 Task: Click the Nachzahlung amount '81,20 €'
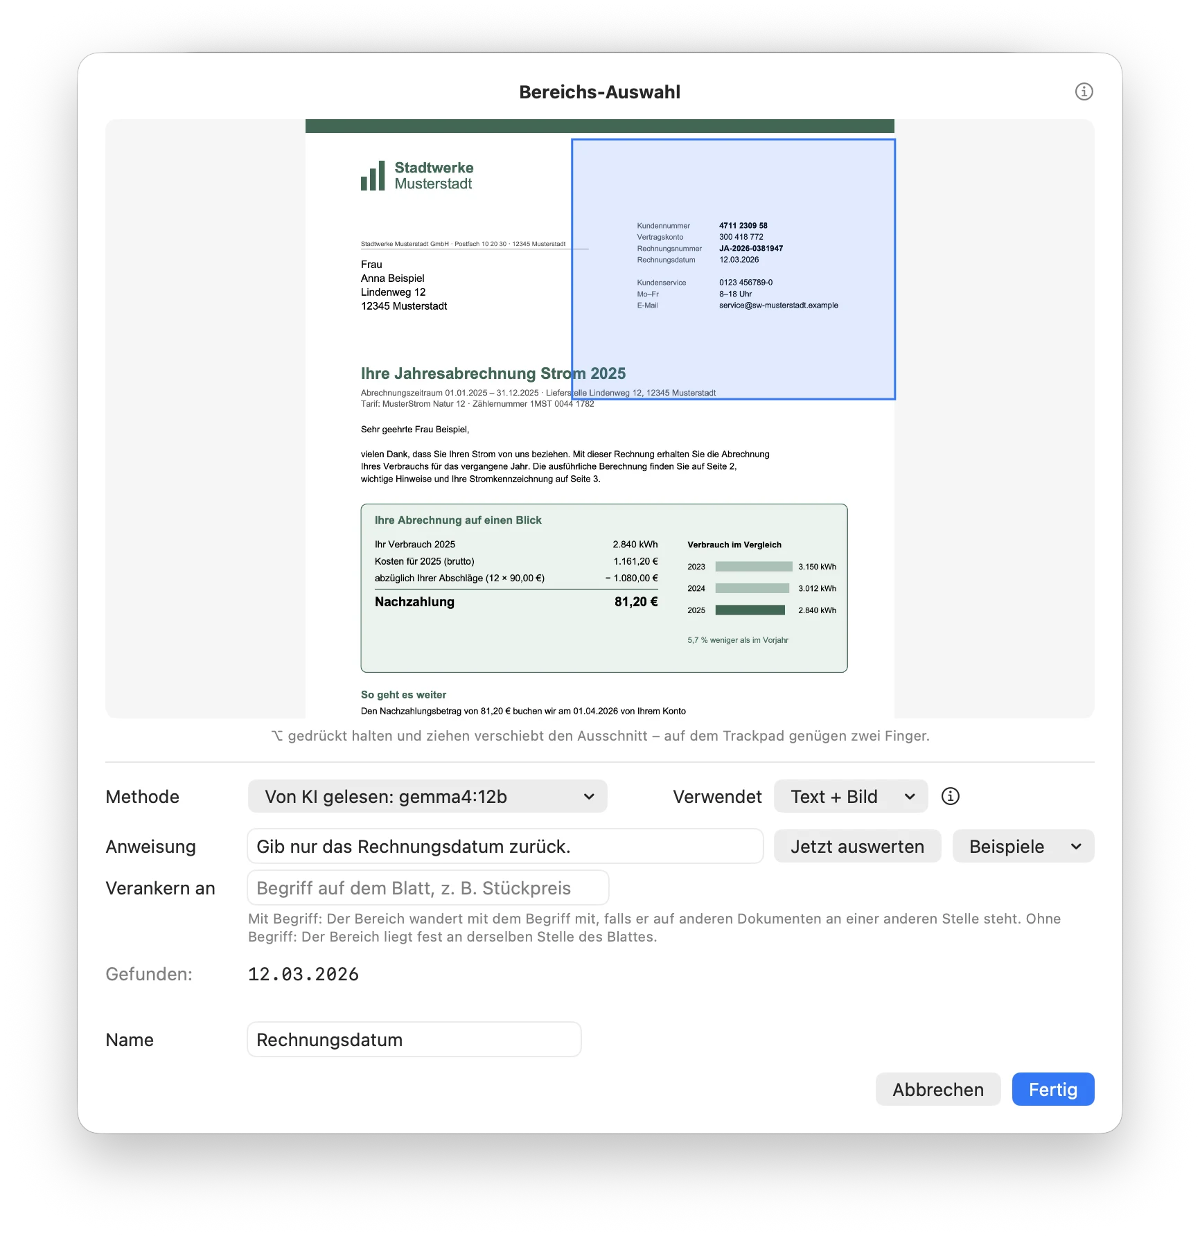[x=636, y=601]
